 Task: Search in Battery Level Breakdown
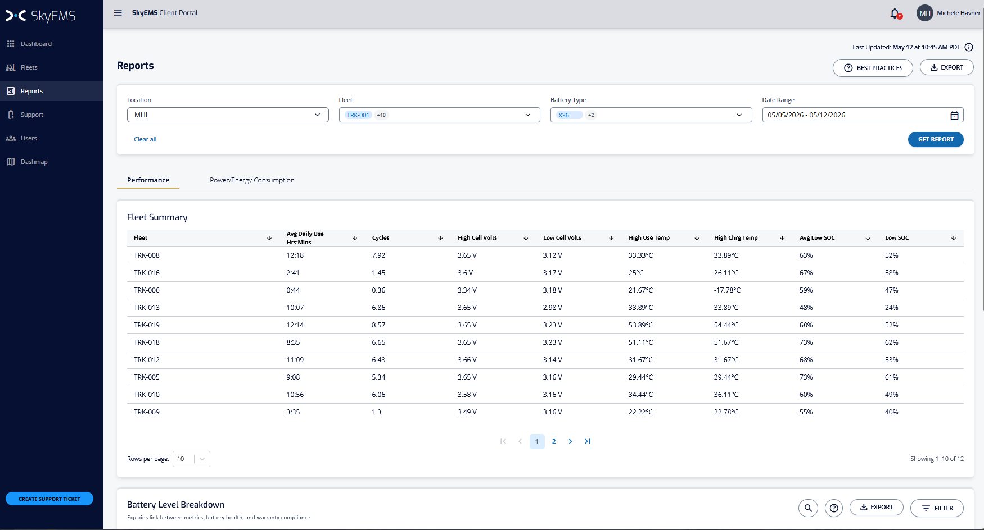808,508
